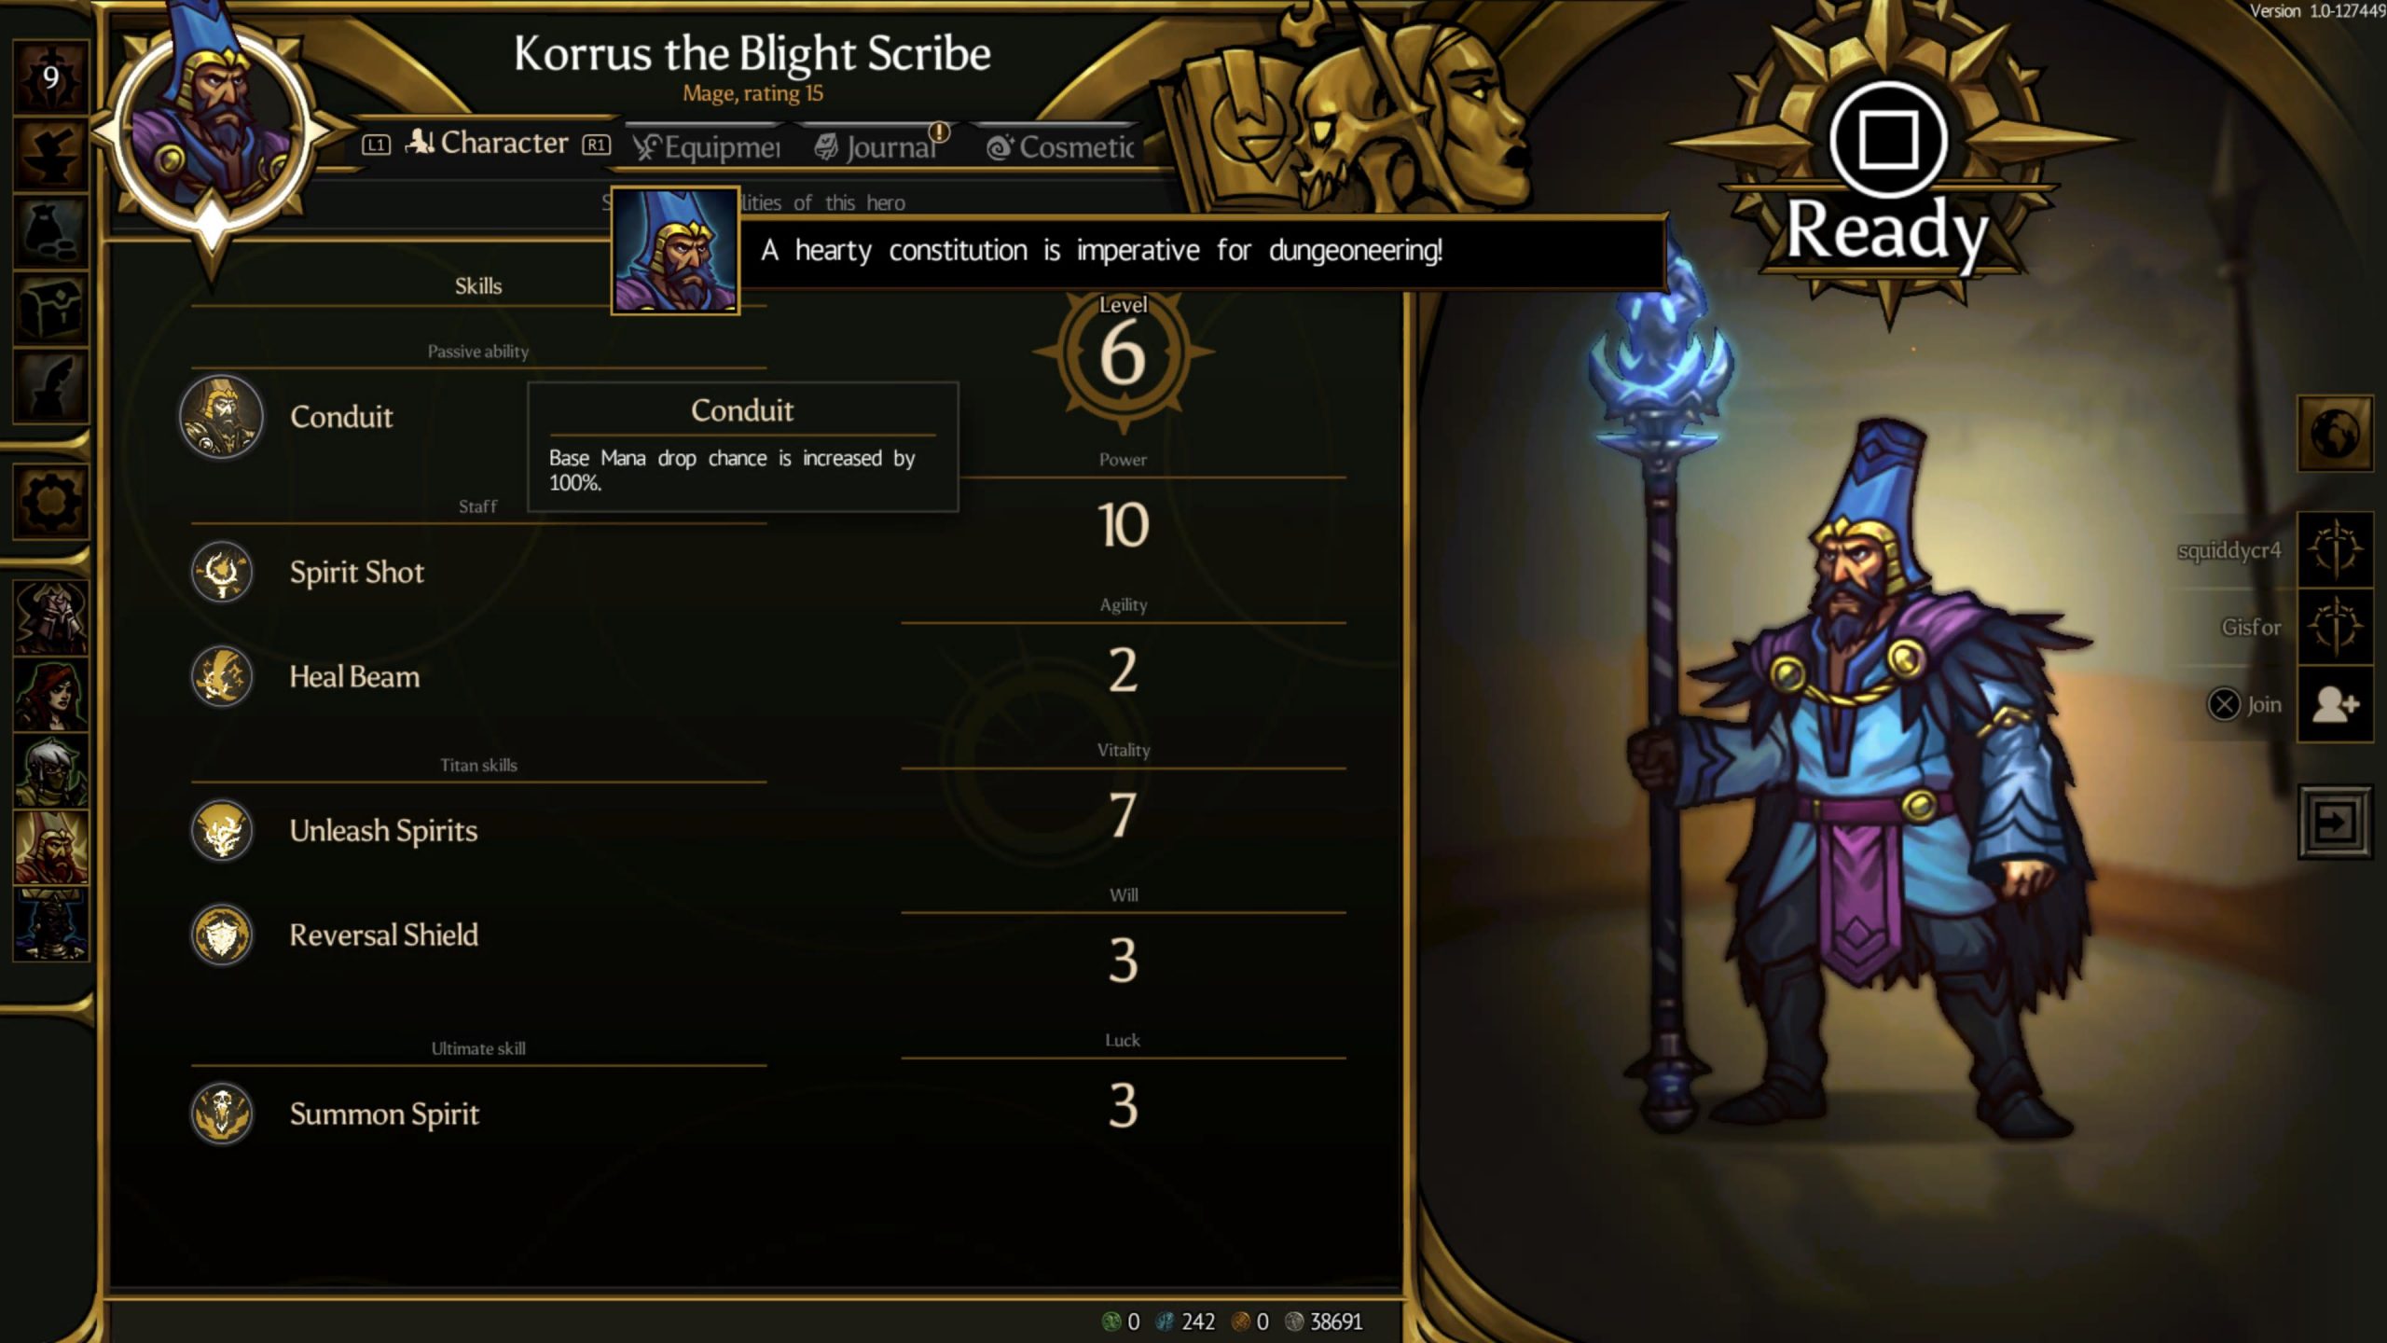Toggle the Ready button

1887,177
